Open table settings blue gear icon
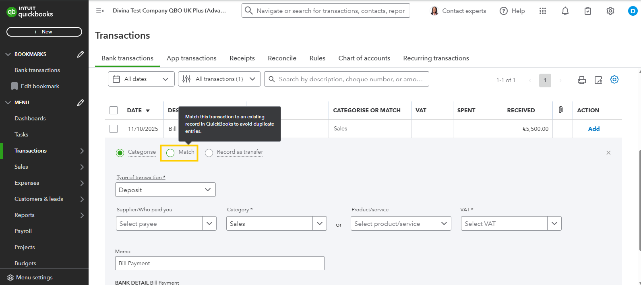 coord(614,80)
